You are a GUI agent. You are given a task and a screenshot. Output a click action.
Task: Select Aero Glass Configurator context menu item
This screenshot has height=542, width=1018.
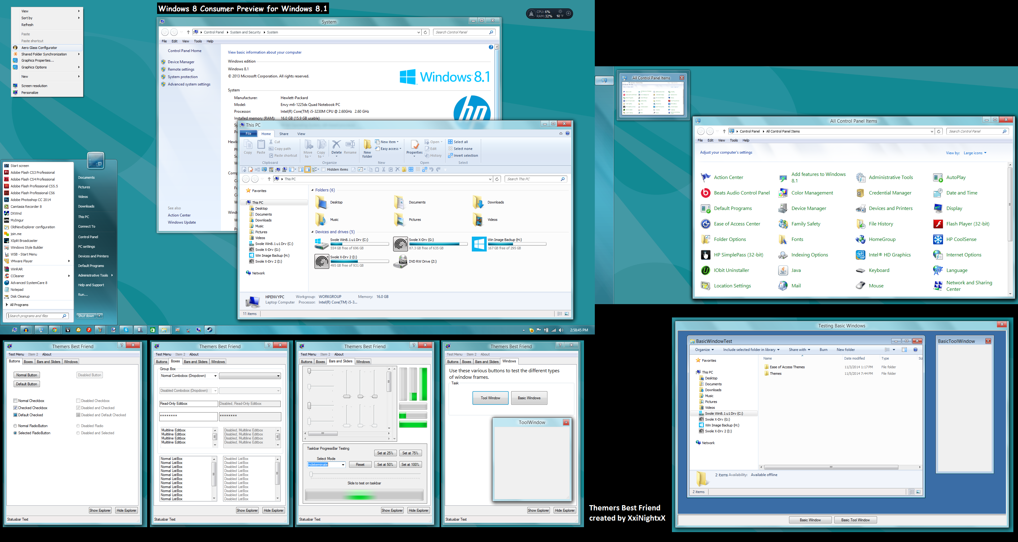point(47,47)
